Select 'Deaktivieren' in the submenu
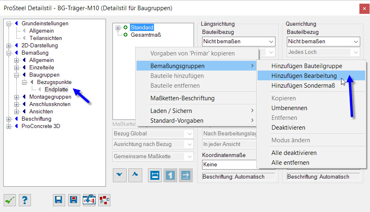The height and width of the screenshot is (212, 370). pos(311,128)
